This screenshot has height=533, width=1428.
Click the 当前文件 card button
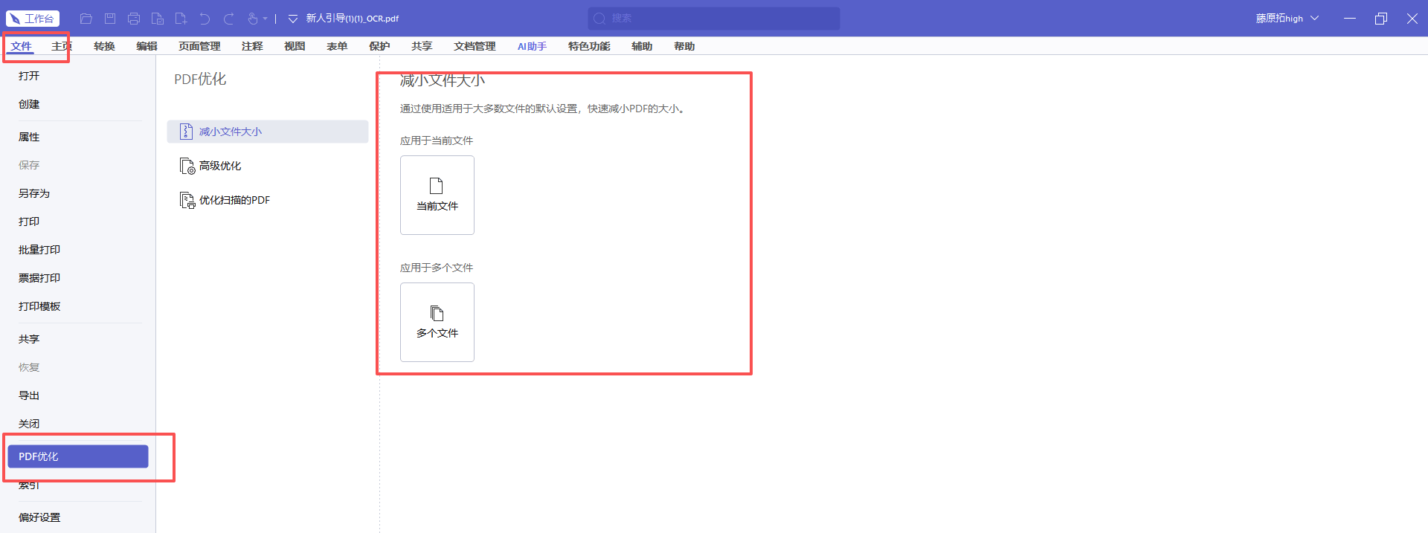[437, 196]
